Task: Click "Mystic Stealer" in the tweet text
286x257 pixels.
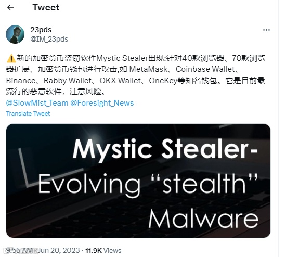Action: pyautogui.click(x=122, y=58)
